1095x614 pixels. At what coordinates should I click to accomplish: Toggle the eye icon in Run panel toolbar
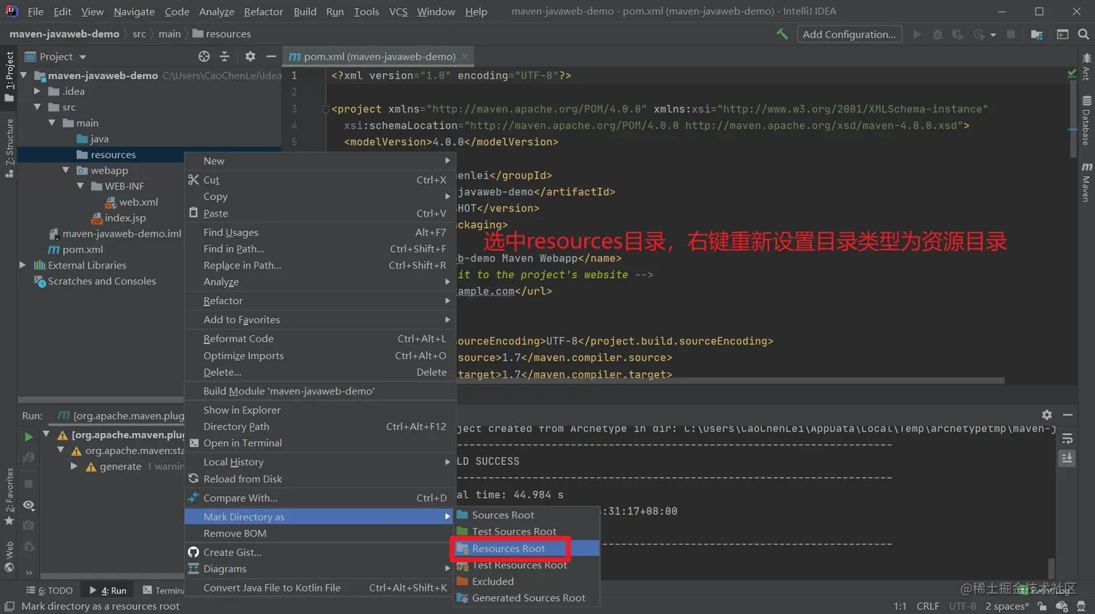28,505
